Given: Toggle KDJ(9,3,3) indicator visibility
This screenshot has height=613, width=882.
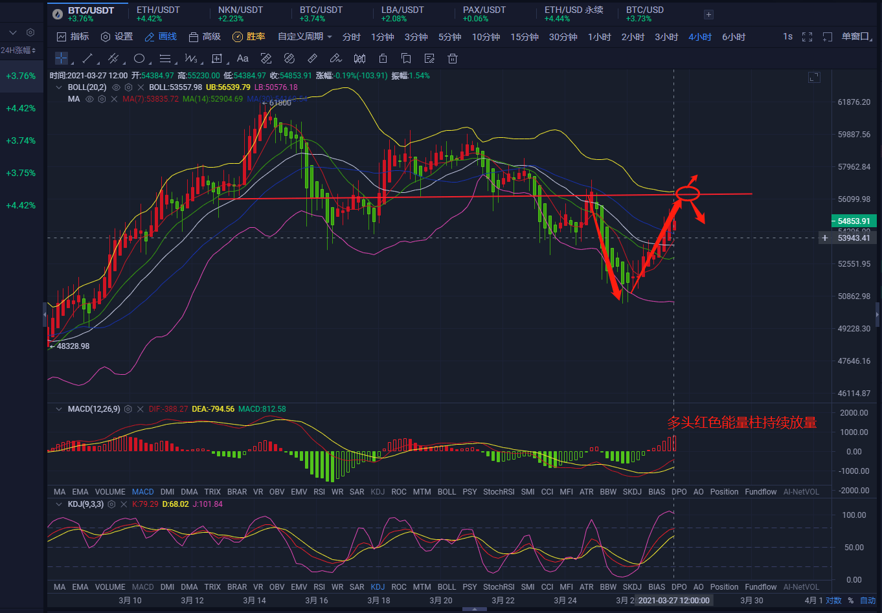Looking at the screenshot, I should click(58, 504).
